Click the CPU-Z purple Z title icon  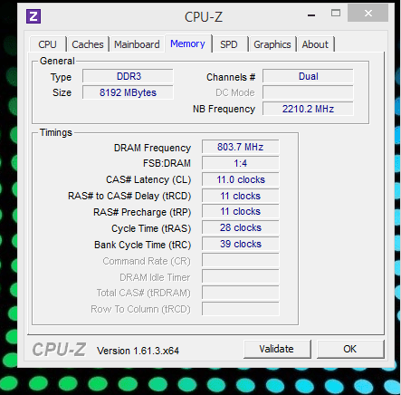coord(33,16)
